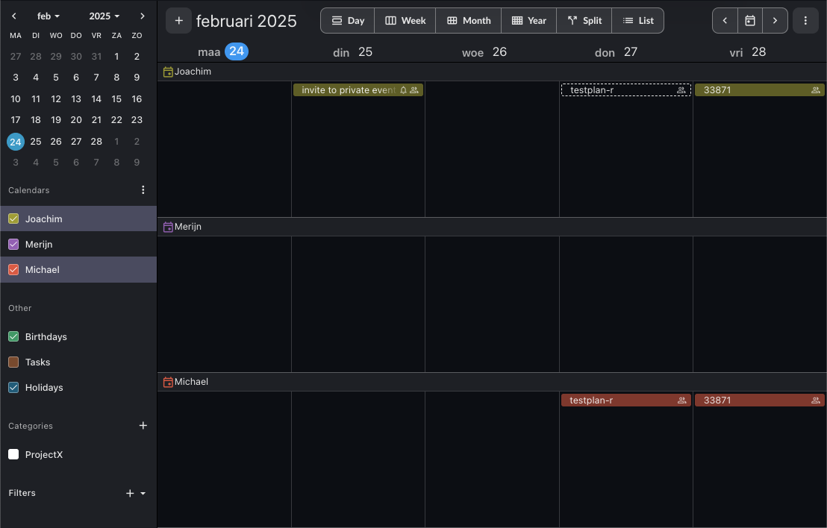
Task: Open the top-right three-dot options menu
Action: point(805,21)
